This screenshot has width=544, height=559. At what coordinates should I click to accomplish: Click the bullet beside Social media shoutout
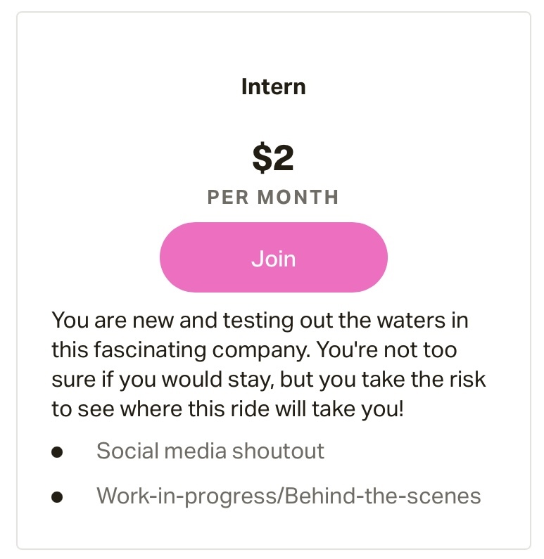[x=58, y=452]
